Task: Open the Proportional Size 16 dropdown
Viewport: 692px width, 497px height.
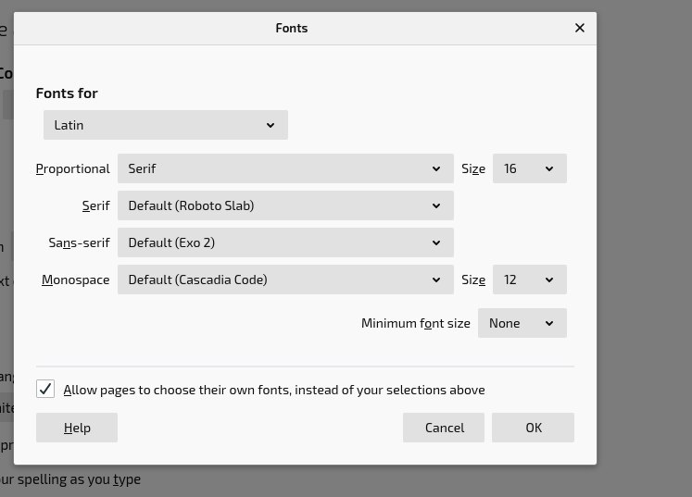Action: [530, 168]
